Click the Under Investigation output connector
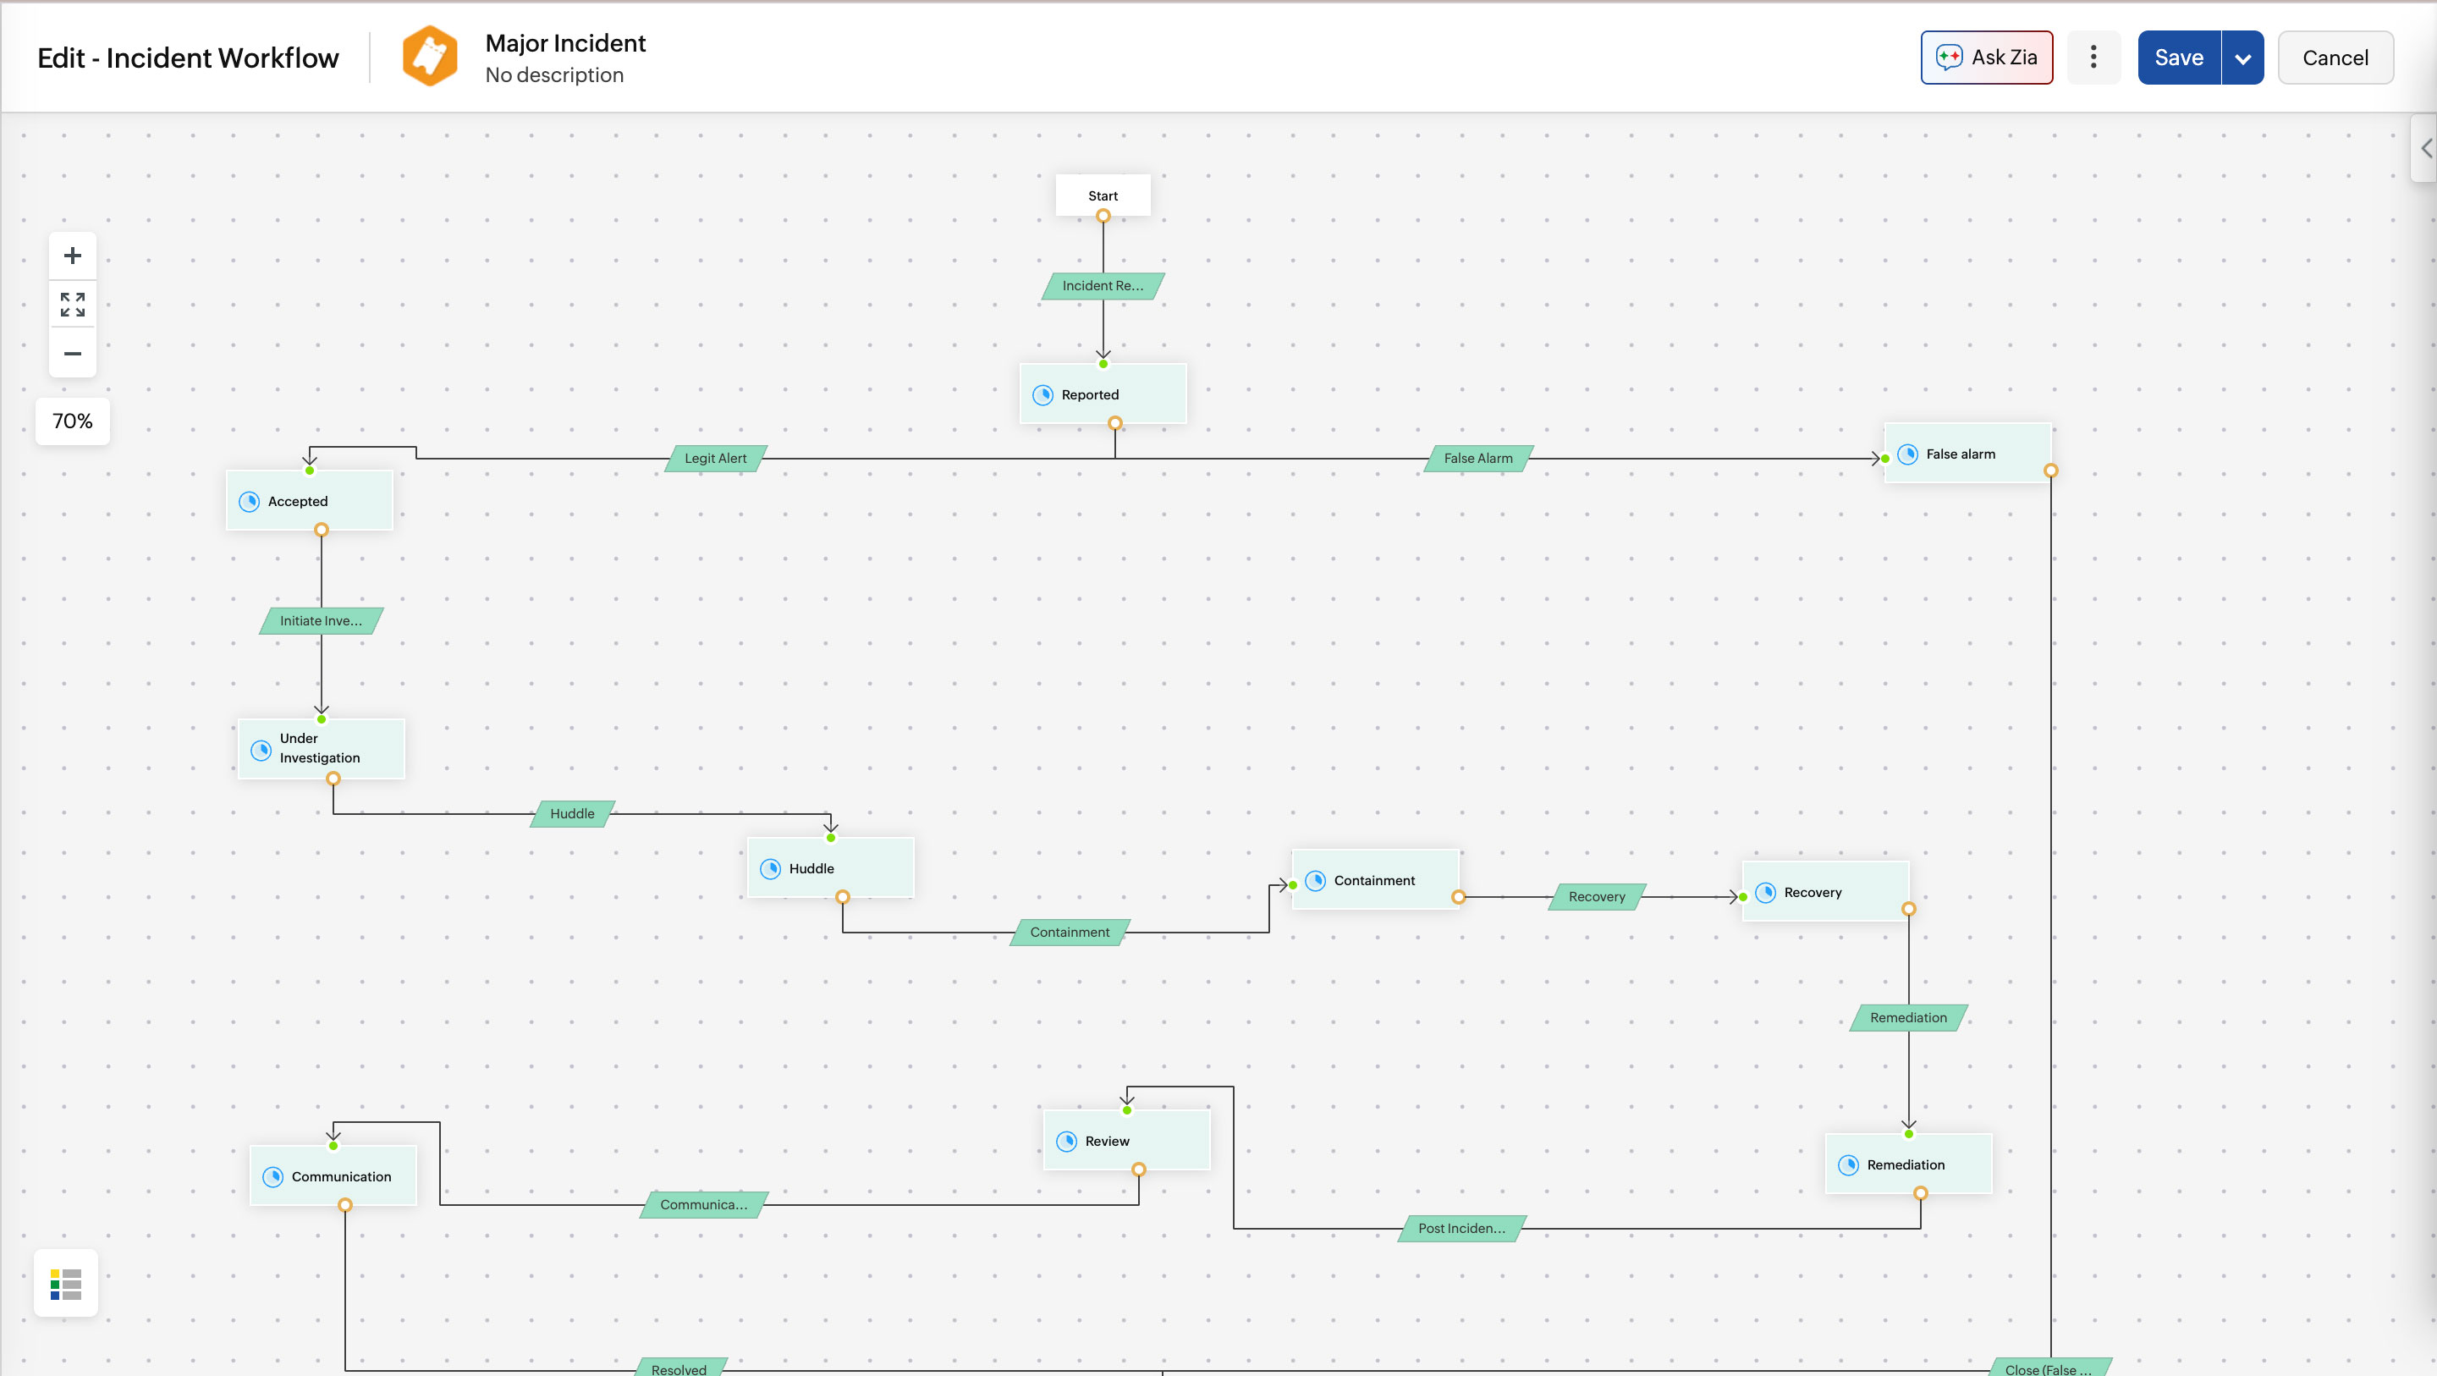Screen dimensions: 2437x1376 click(333, 779)
